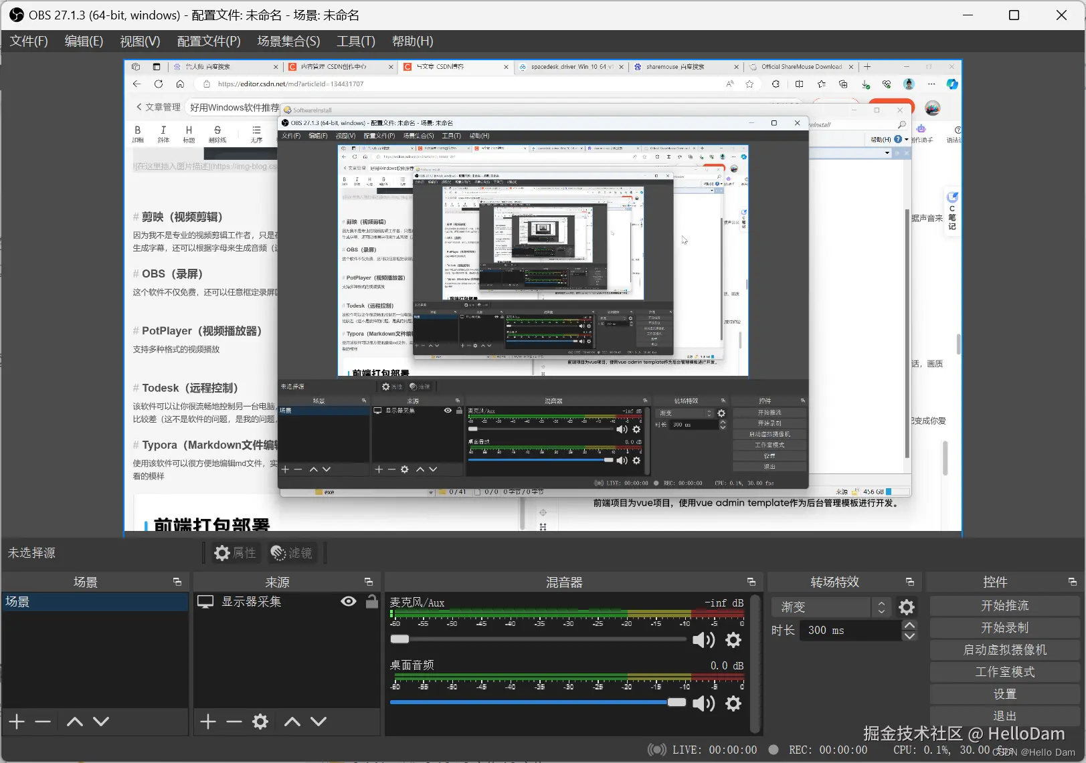
Task: Click the home icon in the previewed browser
Action: click(x=180, y=84)
